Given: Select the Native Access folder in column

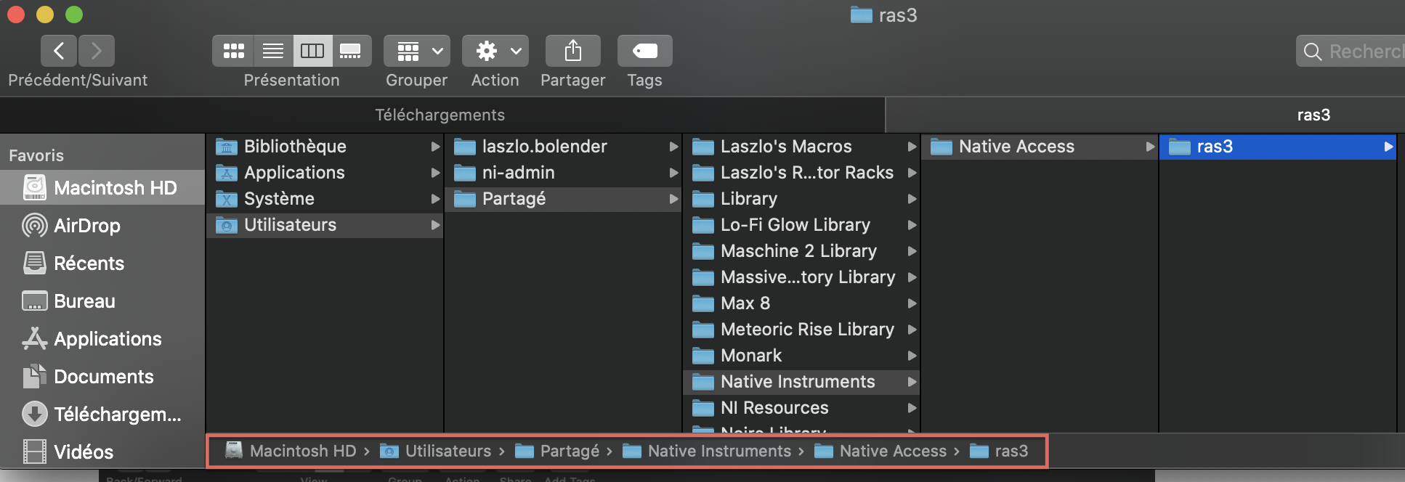Looking at the screenshot, I should 1040,147.
